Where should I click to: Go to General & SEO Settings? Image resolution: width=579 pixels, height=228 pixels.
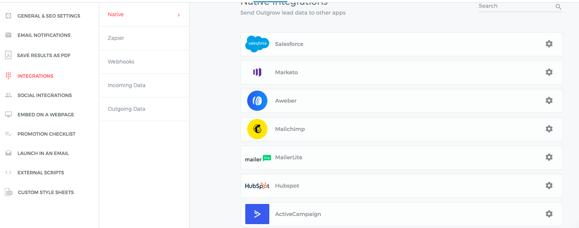pyautogui.click(x=49, y=16)
